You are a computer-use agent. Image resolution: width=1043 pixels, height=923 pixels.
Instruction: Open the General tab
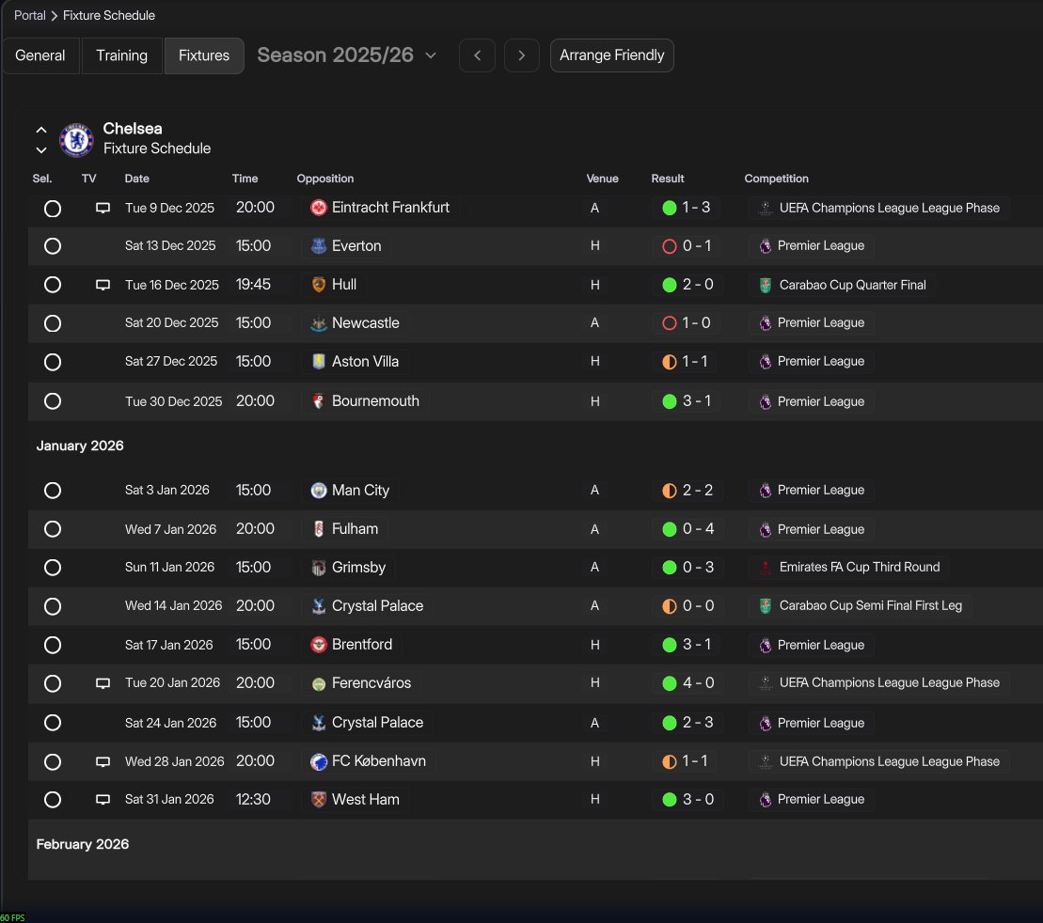click(x=40, y=55)
